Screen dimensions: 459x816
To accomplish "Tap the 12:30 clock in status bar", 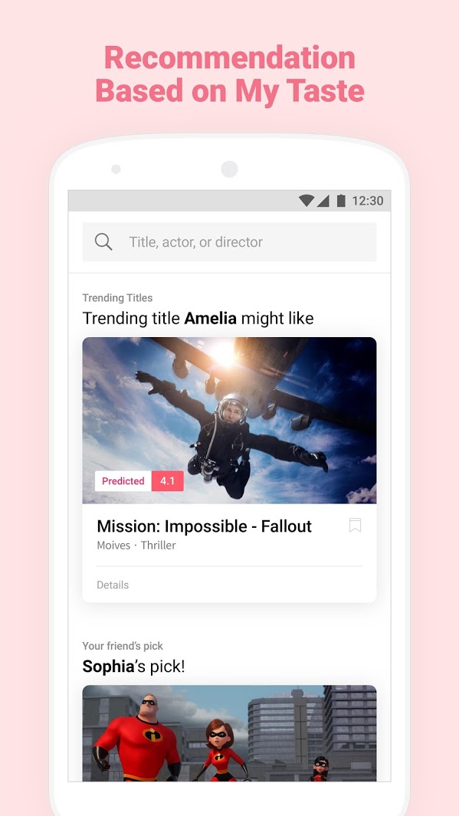I will click(367, 200).
